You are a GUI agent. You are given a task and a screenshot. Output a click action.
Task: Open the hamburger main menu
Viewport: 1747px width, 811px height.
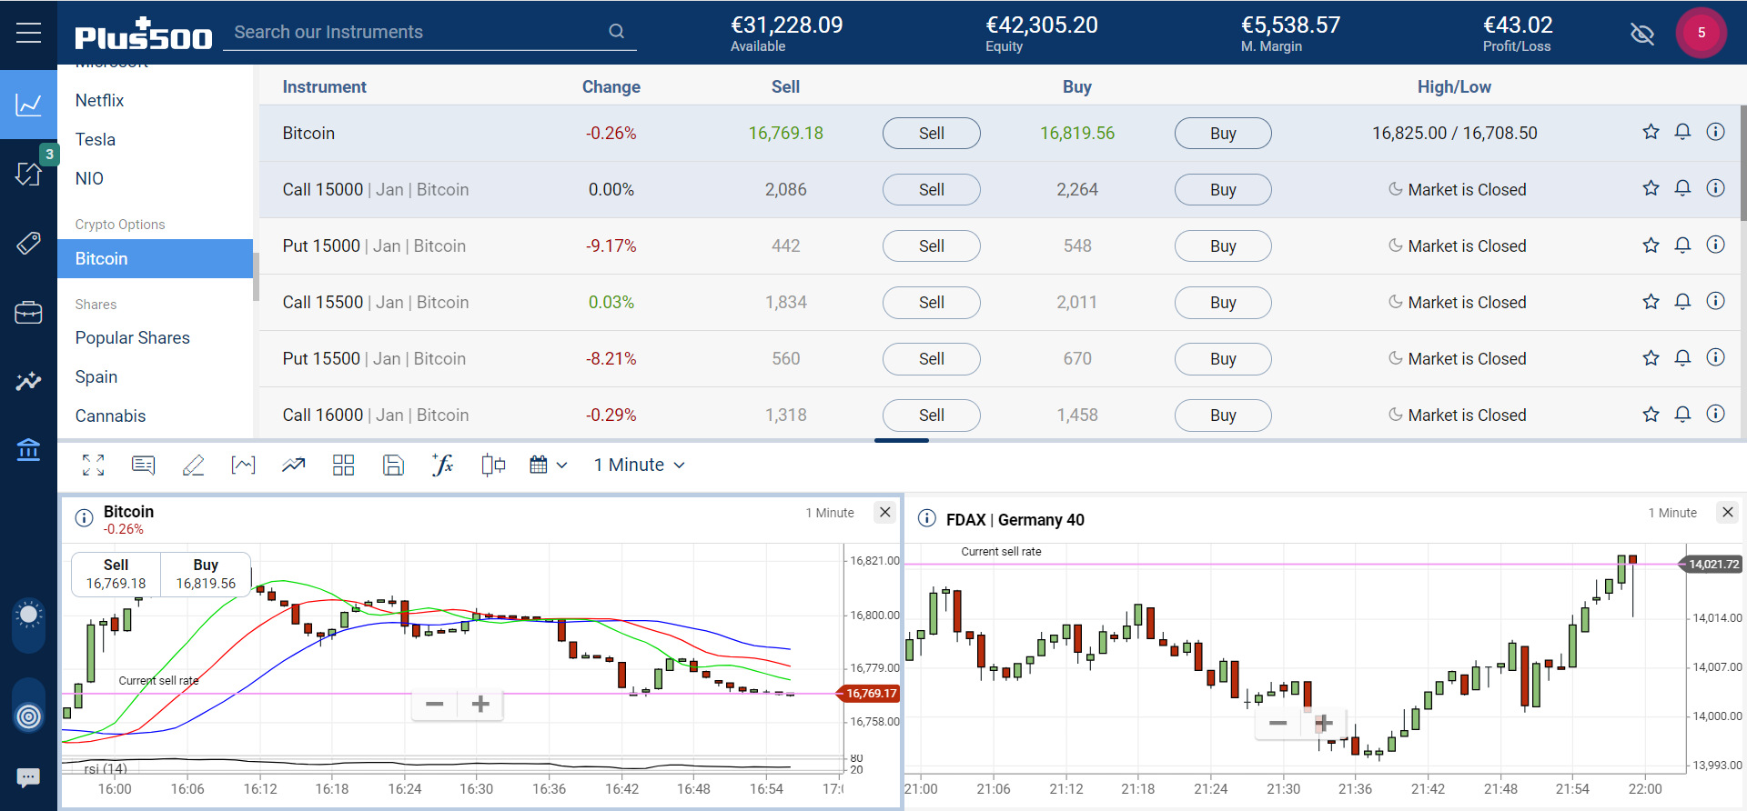pos(28,33)
